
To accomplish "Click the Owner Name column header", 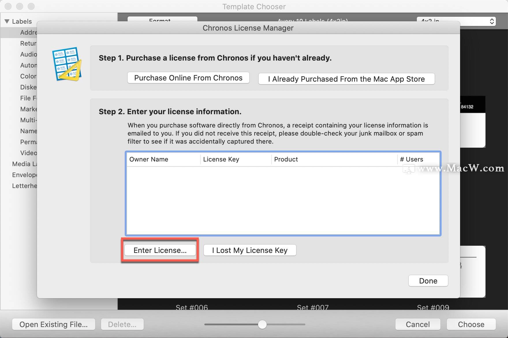I will click(163, 159).
